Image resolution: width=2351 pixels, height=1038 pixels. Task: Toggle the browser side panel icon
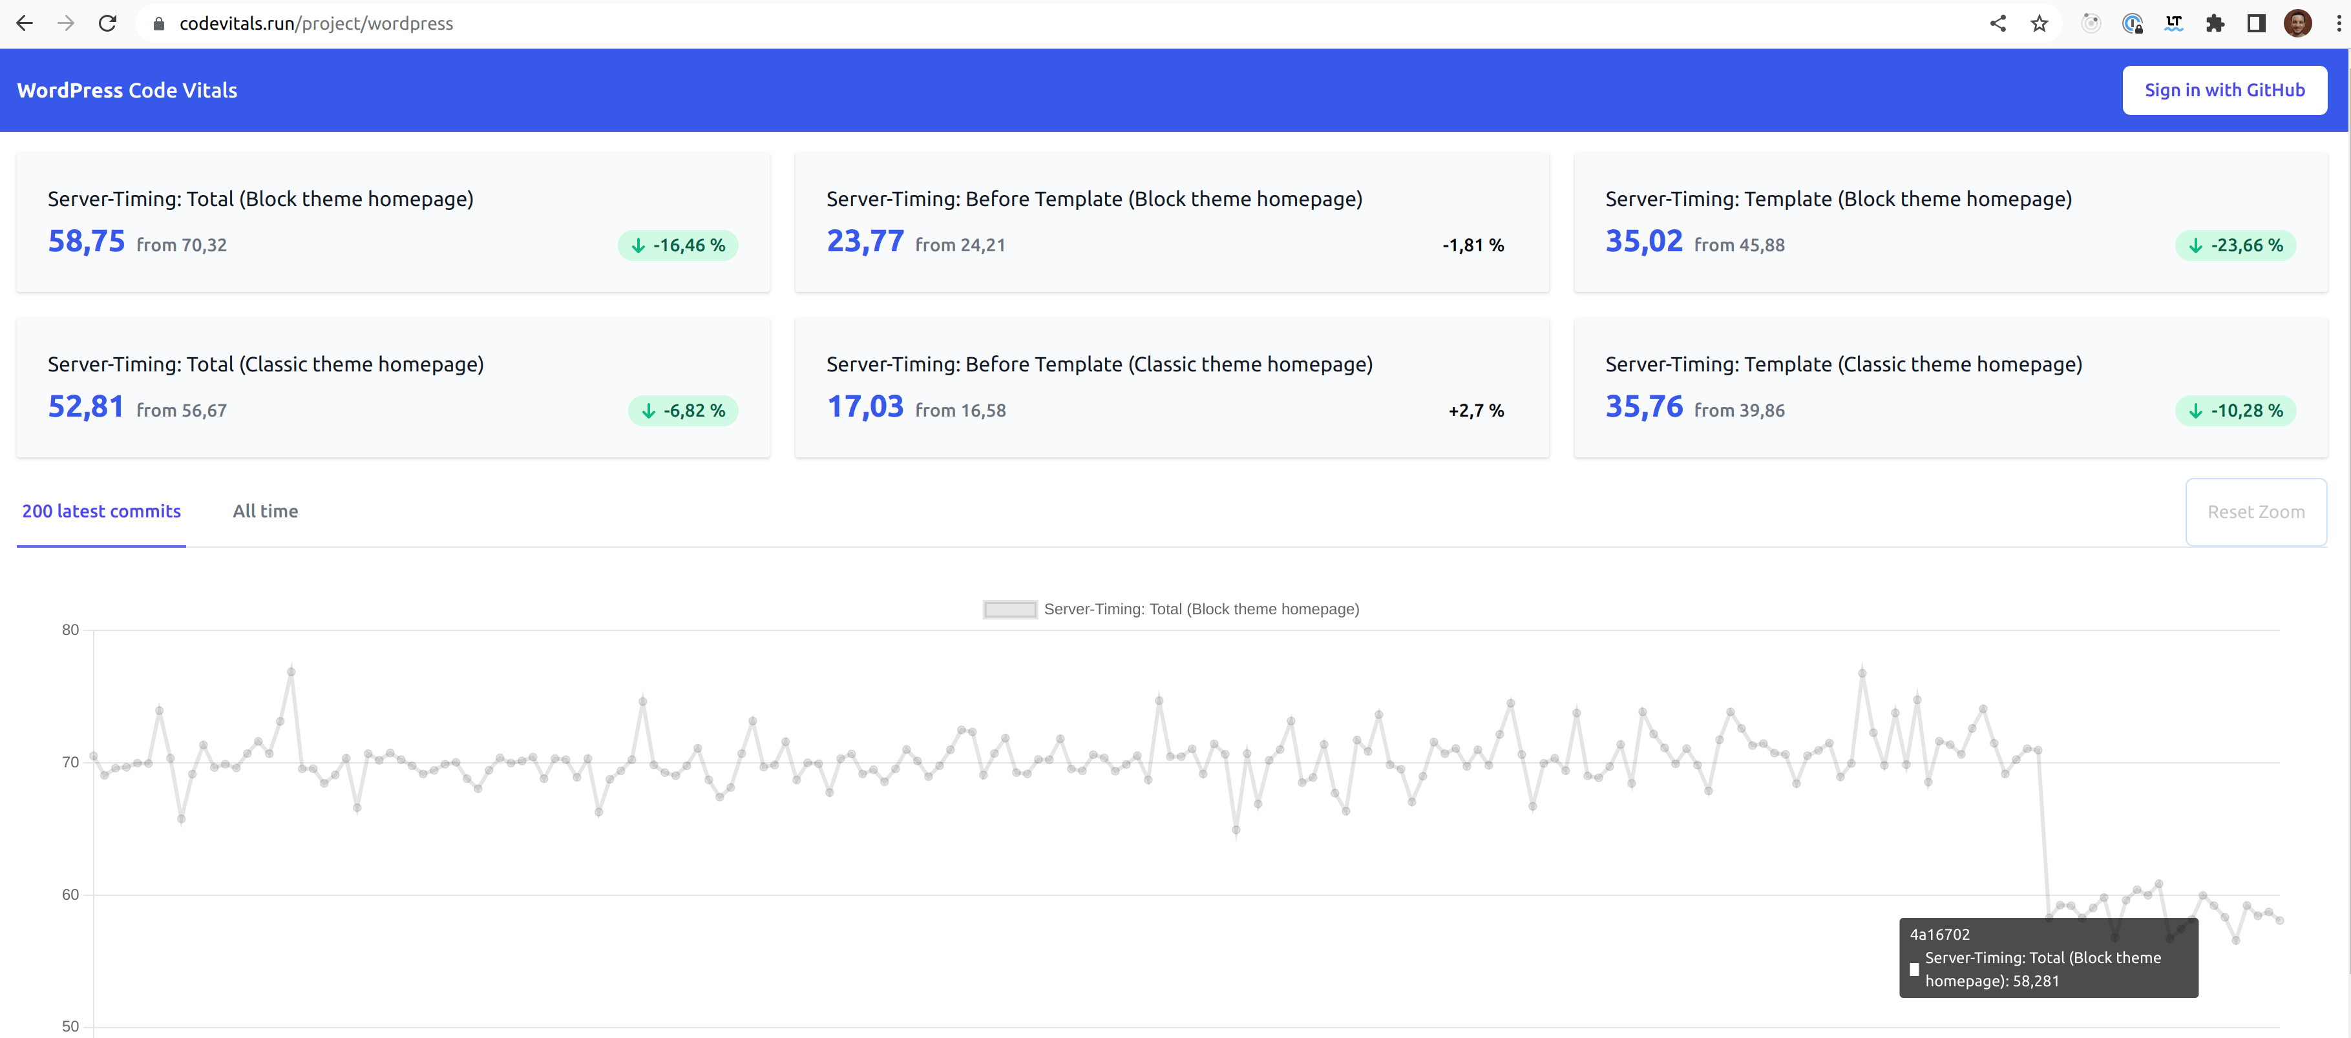click(2256, 24)
